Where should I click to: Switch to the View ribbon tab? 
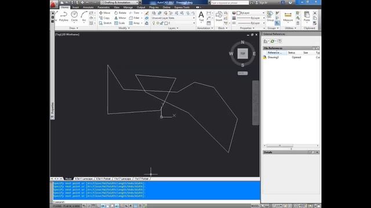click(x=117, y=8)
